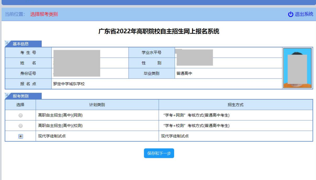Click the candidate photo thumbnail
This screenshot has width=316, height=180.
click(297, 68)
